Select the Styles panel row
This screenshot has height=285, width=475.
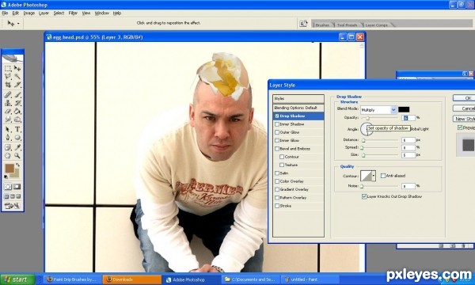pyautogui.click(x=298, y=99)
